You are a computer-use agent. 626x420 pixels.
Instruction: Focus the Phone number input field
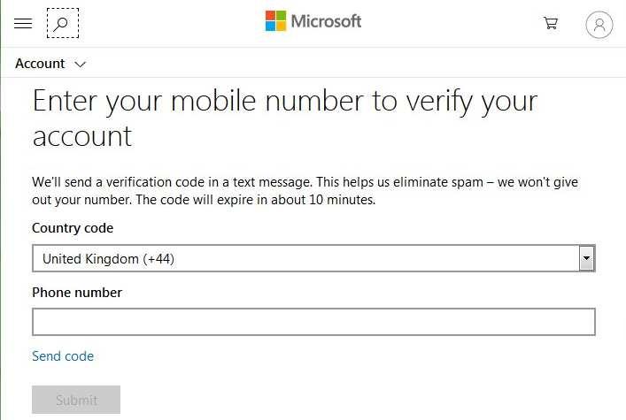click(313, 322)
